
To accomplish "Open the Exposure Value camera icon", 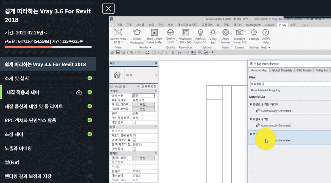I will [239, 32].
